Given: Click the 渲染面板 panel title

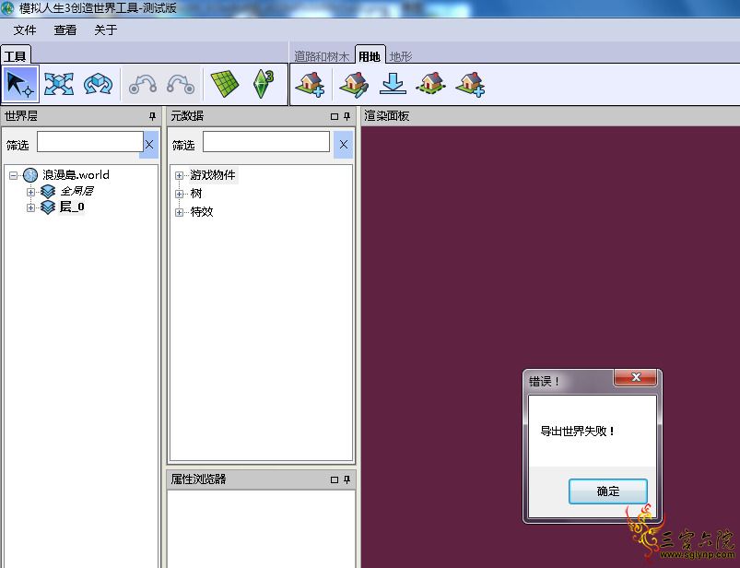Looking at the screenshot, I should pos(386,116).
